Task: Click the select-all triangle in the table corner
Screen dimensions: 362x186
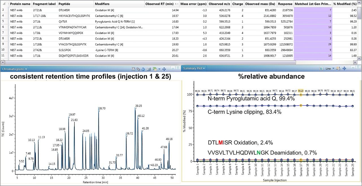Action: pos(4,4)
